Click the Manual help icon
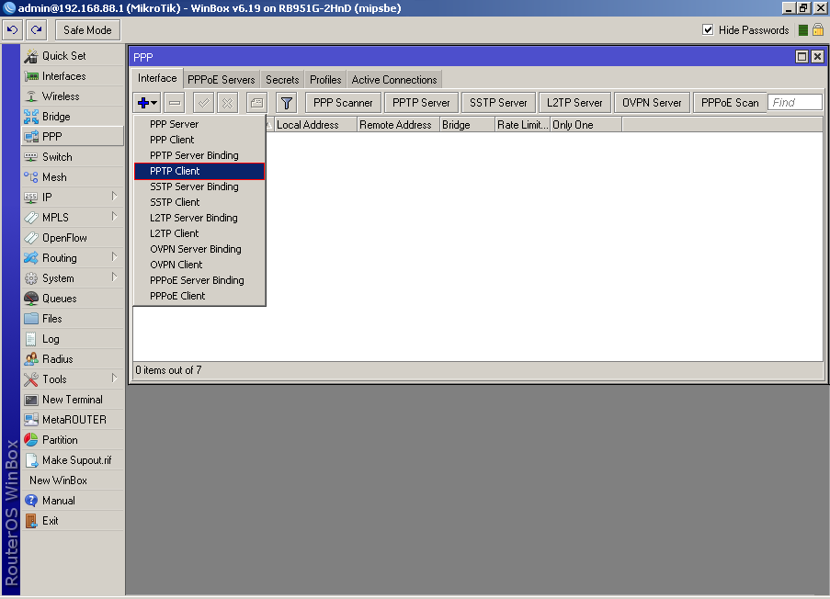Screen dimensions: 830x599 (31, 501)
